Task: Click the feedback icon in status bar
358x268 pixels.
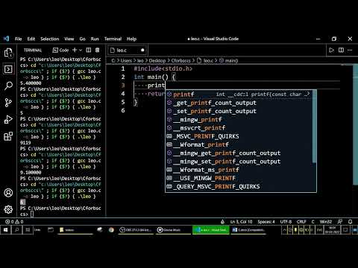Action: click(x=339, y=222)
